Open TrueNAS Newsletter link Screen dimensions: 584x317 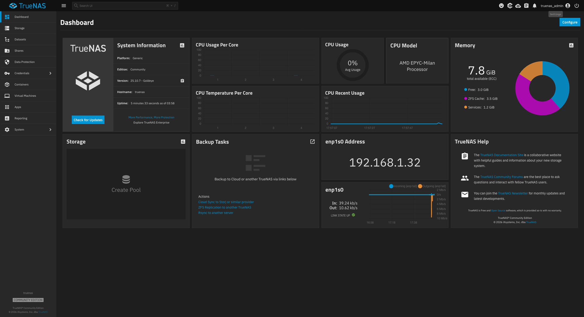[x=513, y=193]
